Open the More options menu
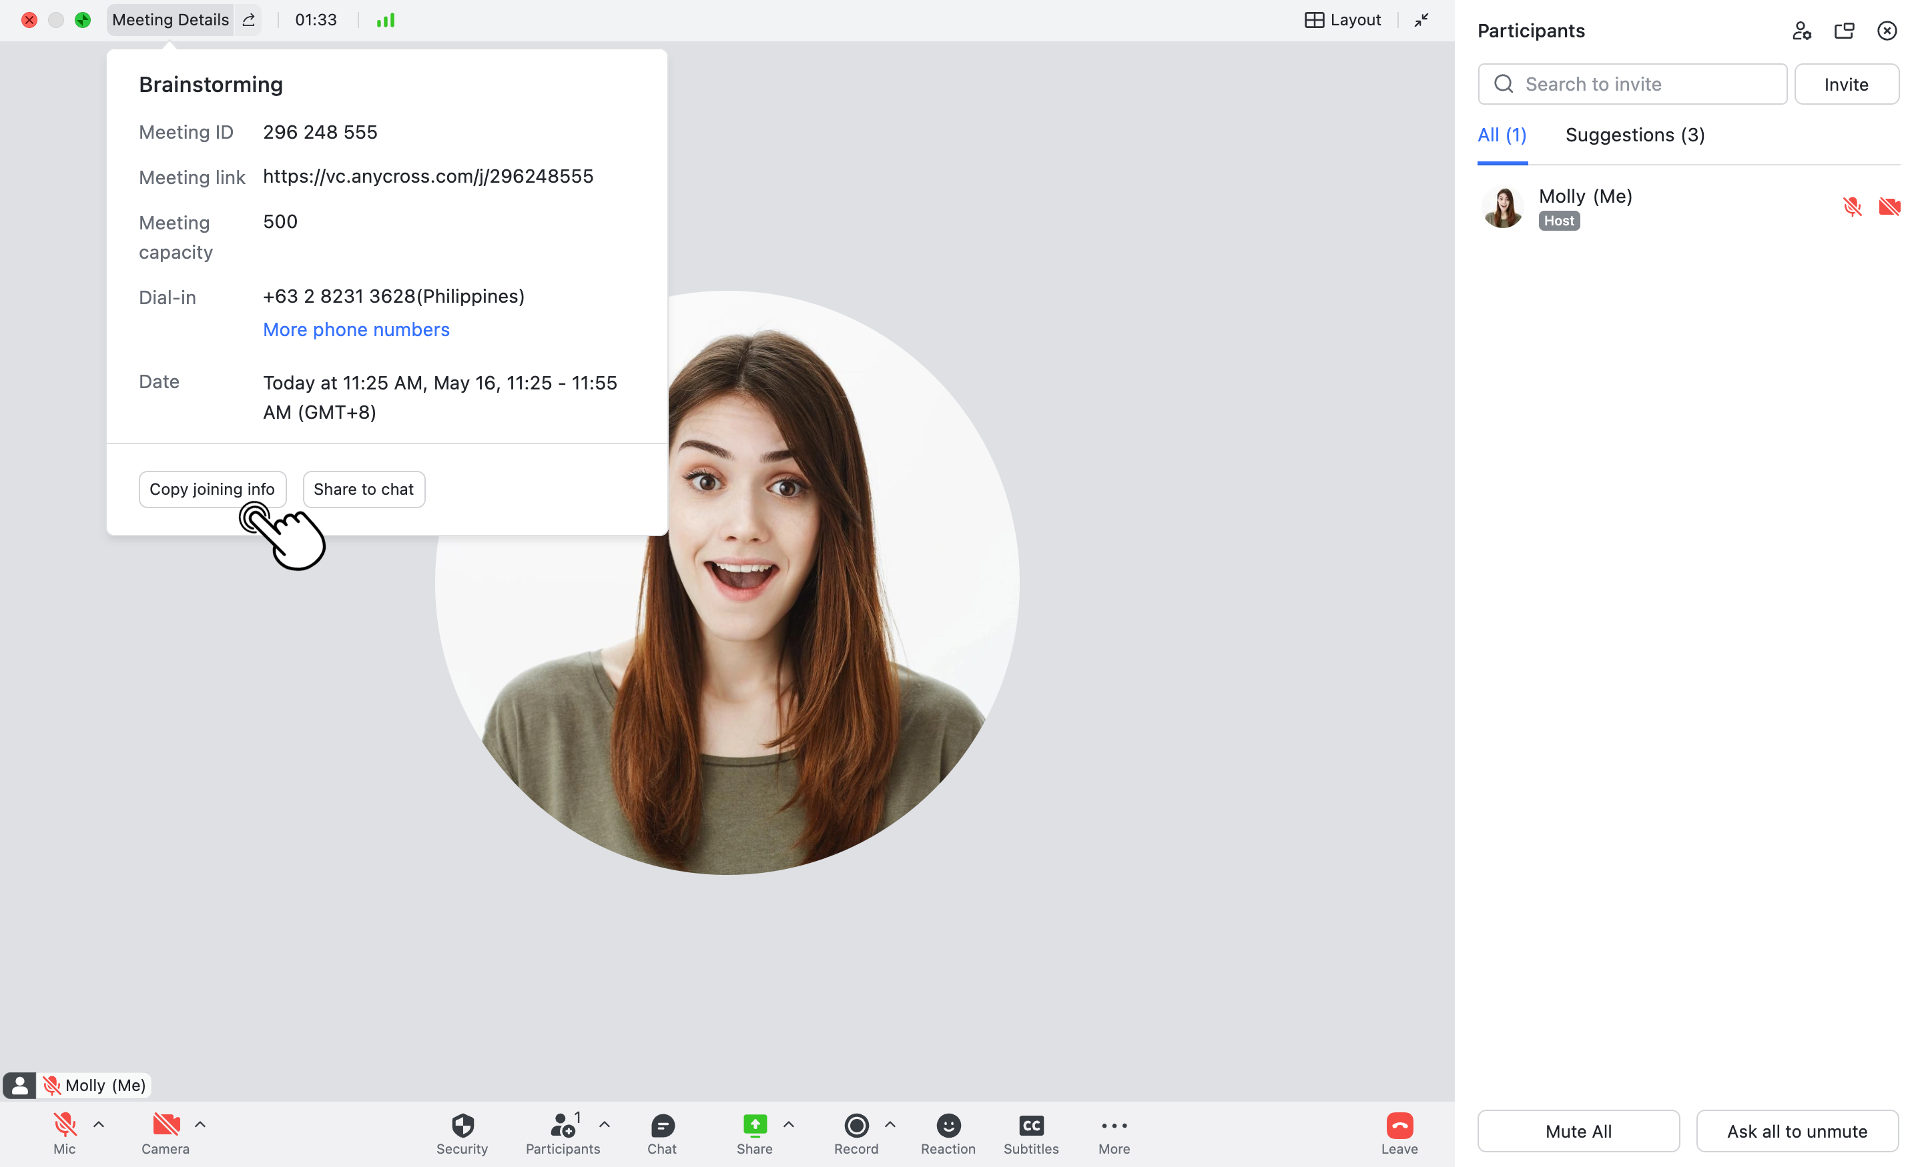 (1114, 1133)
